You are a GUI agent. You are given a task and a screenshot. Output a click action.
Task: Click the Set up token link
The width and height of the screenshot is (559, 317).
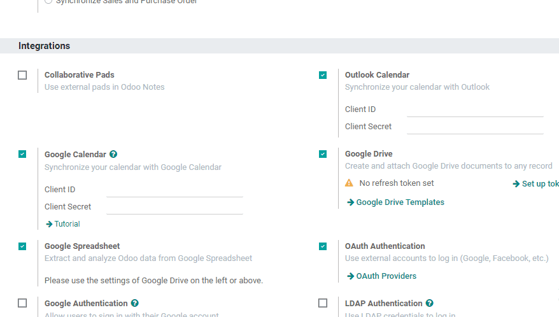[x=541, y=183]
